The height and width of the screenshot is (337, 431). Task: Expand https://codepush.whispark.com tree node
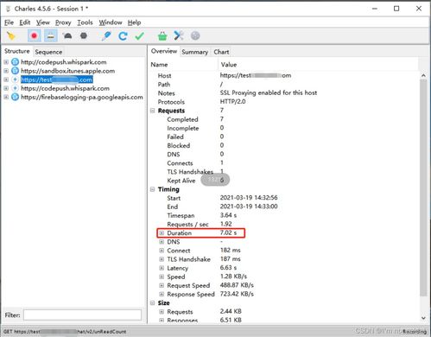point(6,88)
